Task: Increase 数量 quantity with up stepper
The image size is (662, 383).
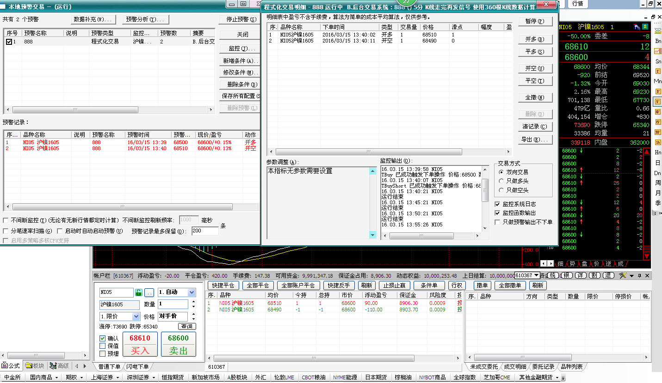Action: point(193,302)
